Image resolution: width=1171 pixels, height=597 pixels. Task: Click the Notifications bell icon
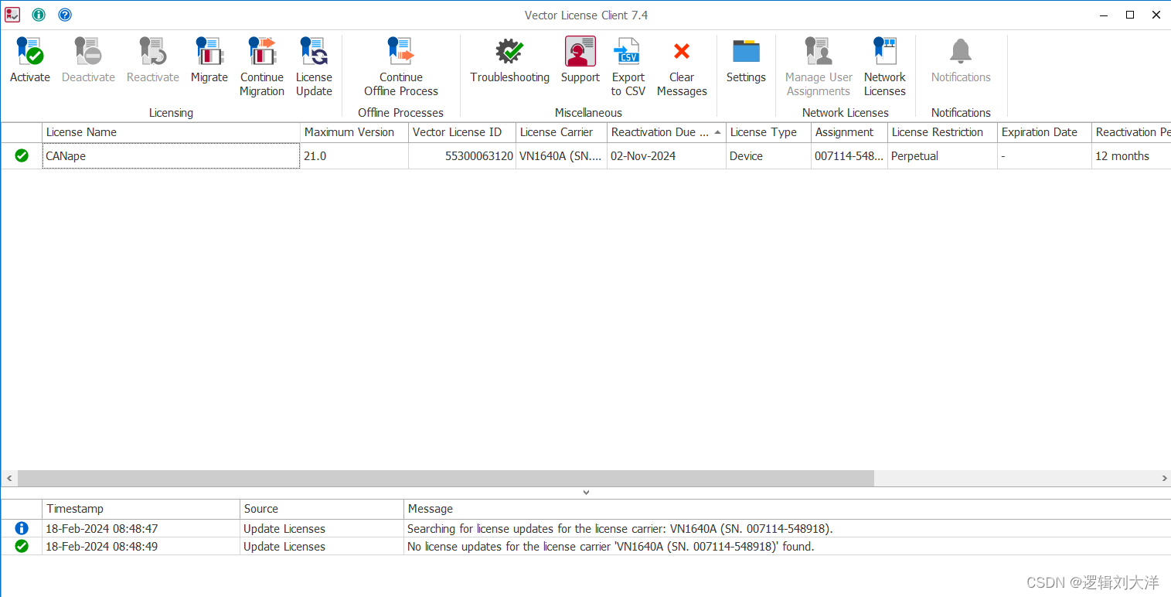tap(961, 52)
